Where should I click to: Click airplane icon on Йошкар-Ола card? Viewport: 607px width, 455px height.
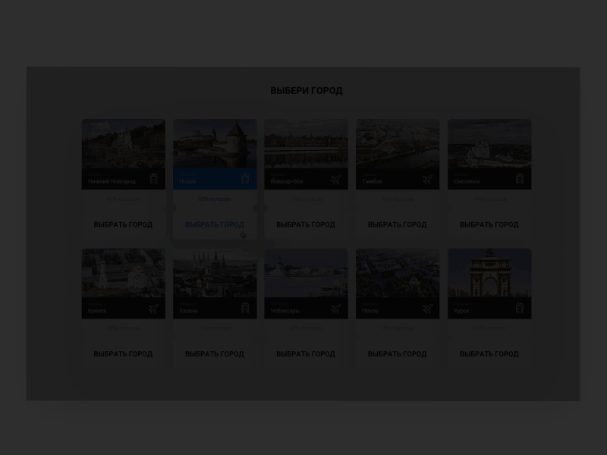click(x=336, y=179)
